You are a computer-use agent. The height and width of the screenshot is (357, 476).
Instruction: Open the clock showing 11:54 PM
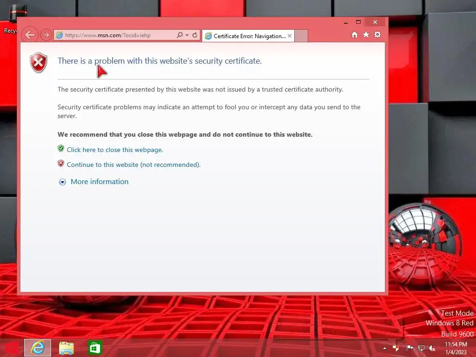click(456, 348)
